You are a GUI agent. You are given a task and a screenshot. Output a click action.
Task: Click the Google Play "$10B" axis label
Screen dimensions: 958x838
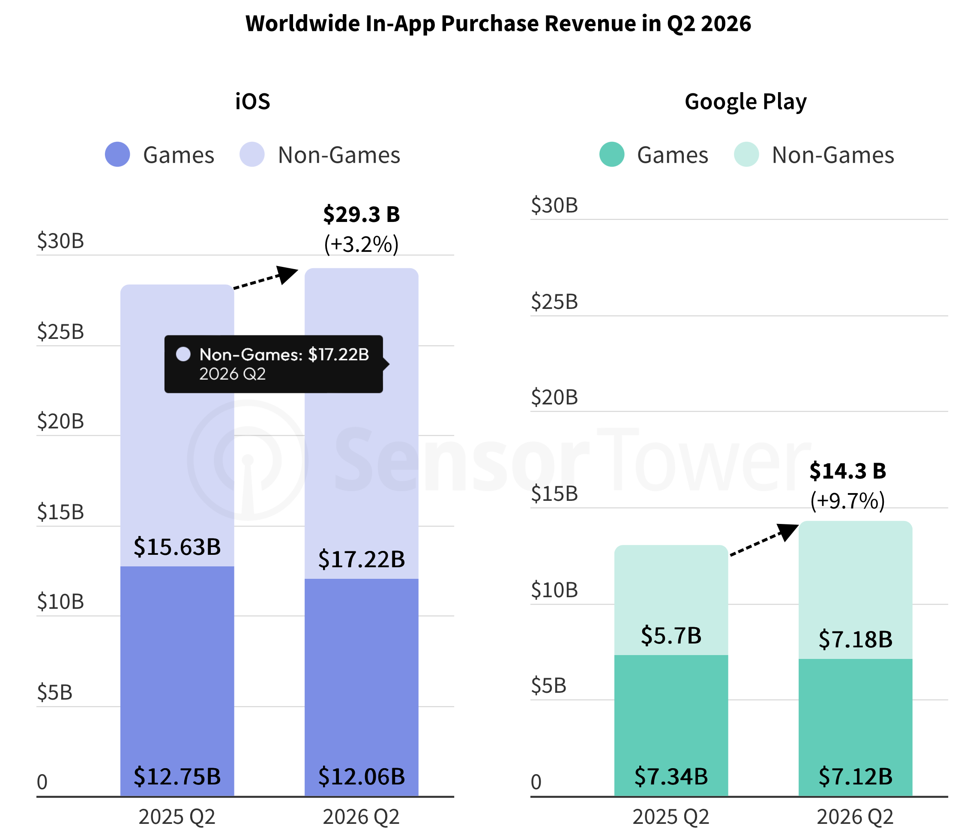pos(554,590)
